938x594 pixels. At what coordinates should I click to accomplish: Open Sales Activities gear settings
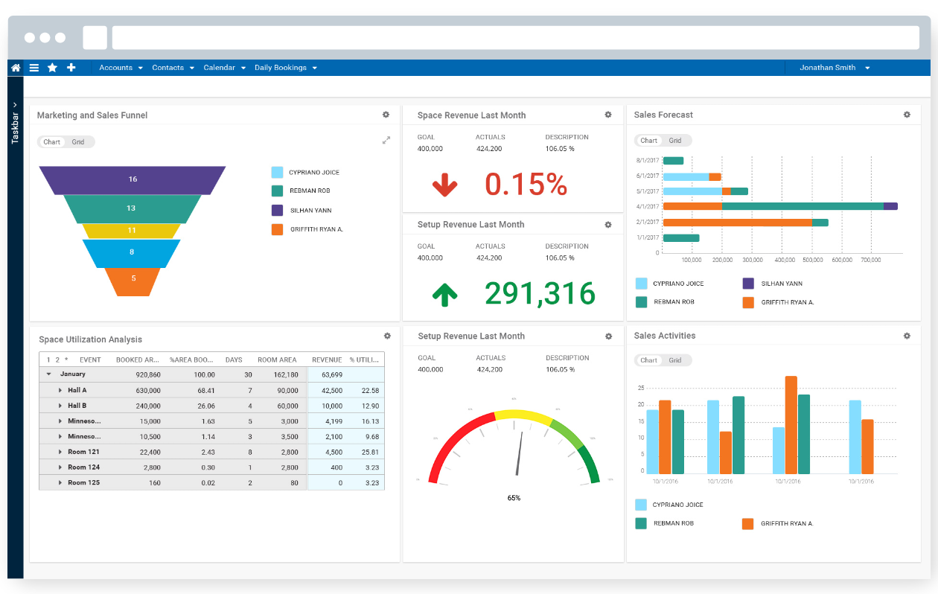point(907,336)
